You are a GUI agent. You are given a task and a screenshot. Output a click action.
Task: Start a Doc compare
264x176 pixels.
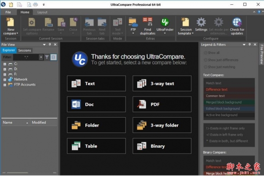click(96, 104)
